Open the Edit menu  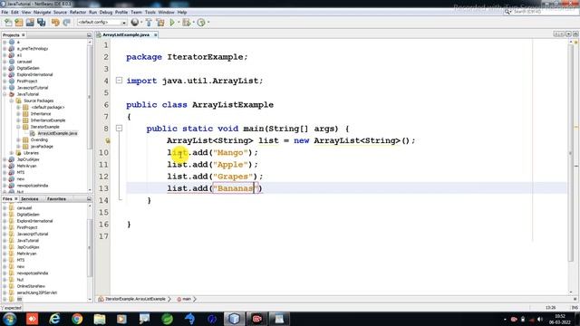[x=14, y=12]
